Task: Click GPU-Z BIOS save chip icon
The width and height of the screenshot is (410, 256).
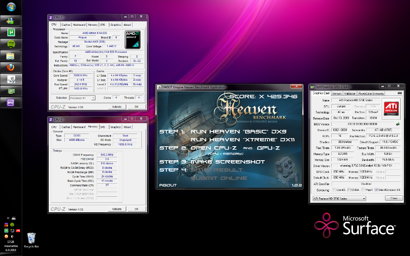Action: (x=398, y=124)
